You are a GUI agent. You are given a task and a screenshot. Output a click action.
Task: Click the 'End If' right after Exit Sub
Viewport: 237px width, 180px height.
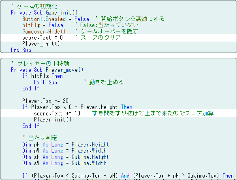(x=31, y=88)
